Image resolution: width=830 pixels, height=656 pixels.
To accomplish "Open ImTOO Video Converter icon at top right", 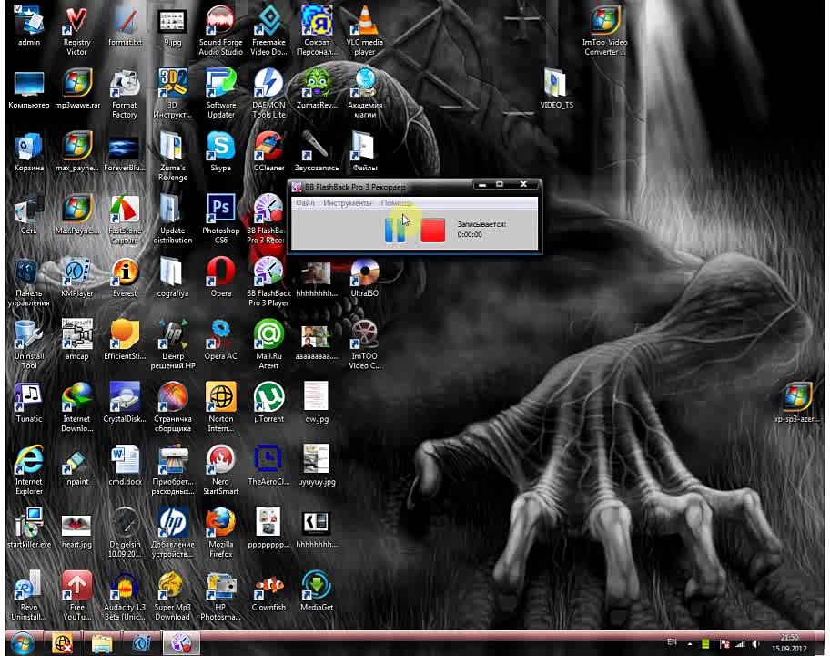I will pyautogui.click(x=604, y=31).
